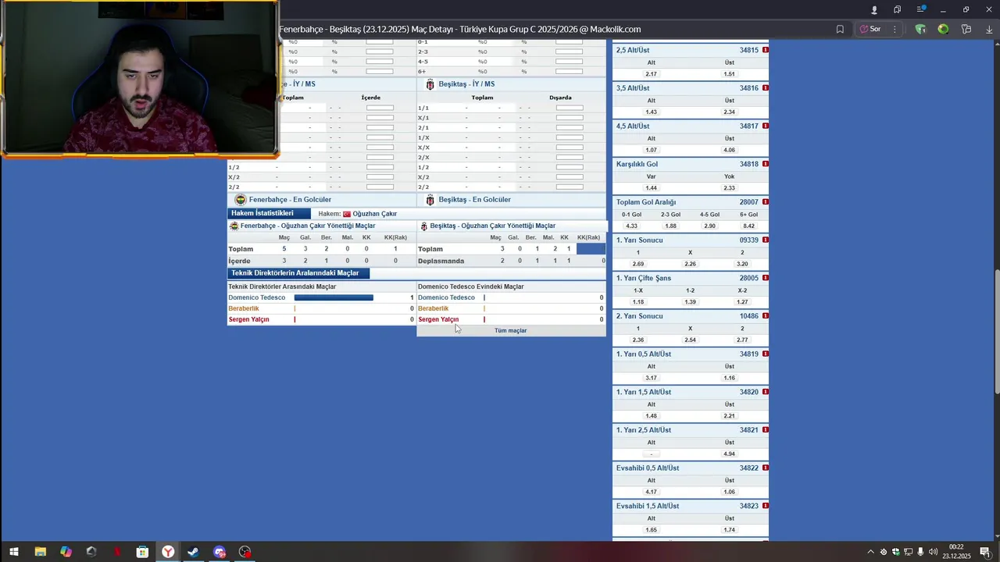Click the Tüm maçlar link
The height and width of the screenshot is (562, 1000).
coord(511,330)
